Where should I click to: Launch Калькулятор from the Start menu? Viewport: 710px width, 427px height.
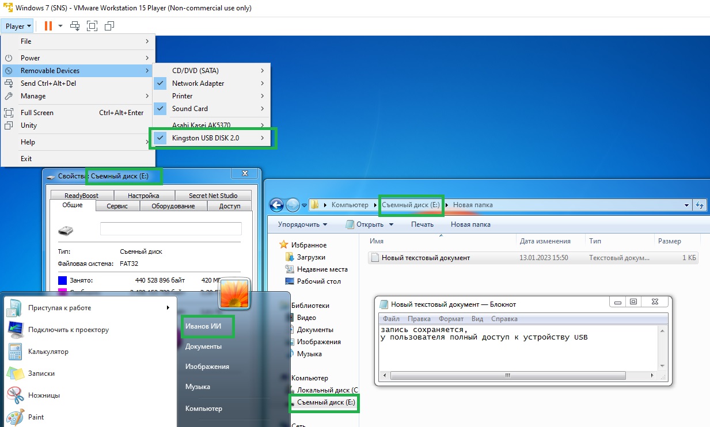click(48, 352)
